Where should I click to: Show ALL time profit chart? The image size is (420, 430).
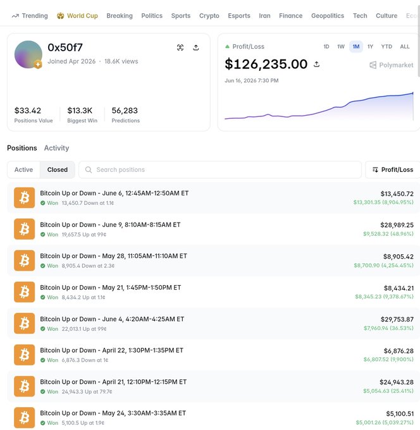pos(405,47)
